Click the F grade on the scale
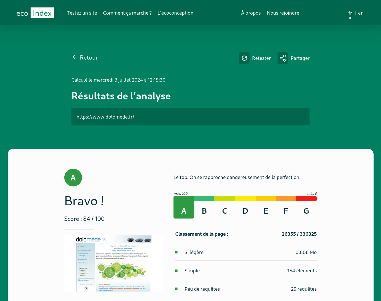Image resolution: width=381 pixels, height=301 pixels. [x=286, y=211]
